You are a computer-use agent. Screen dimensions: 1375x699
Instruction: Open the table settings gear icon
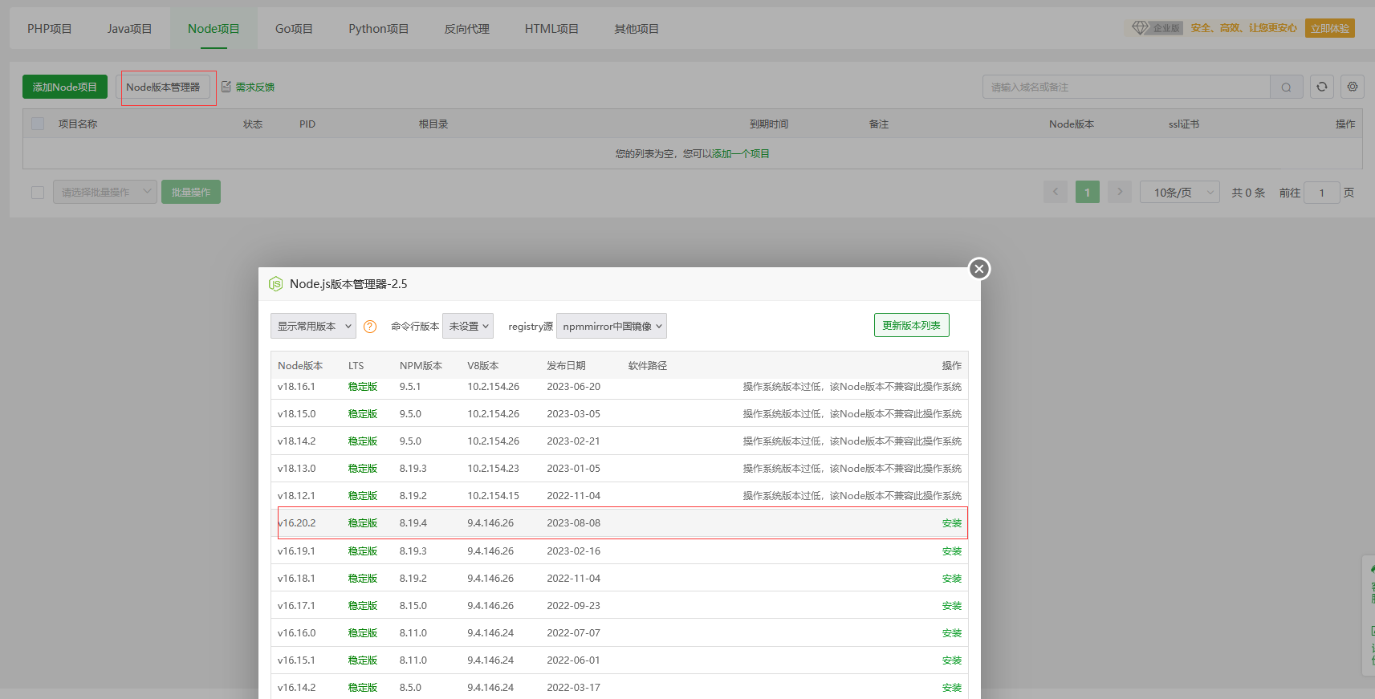(1353, 87)
